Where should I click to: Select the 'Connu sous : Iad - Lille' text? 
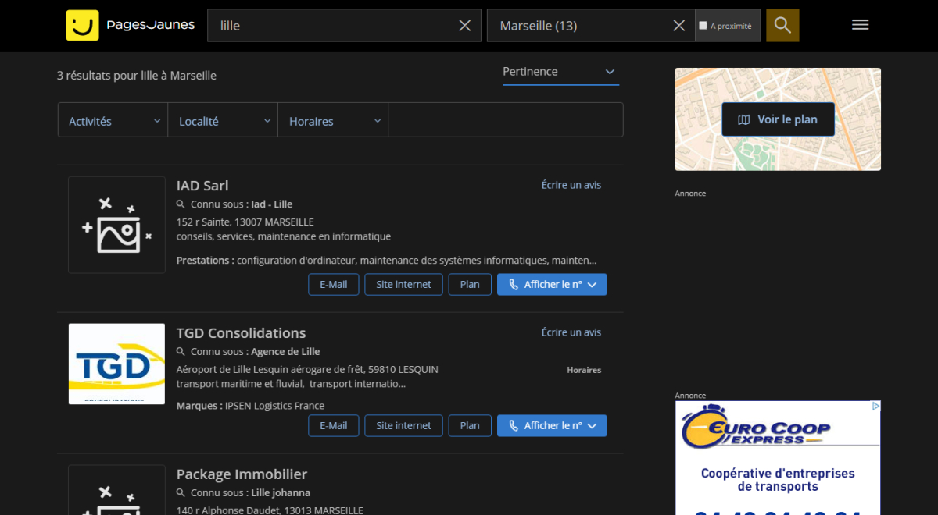point(242,204)
